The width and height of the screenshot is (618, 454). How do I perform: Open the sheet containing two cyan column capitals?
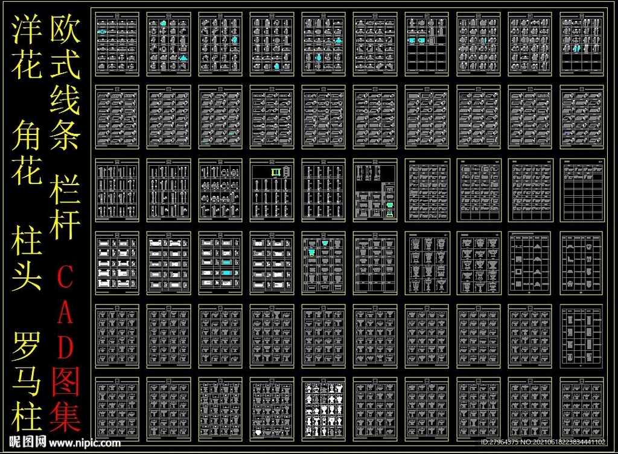(324, 263)
